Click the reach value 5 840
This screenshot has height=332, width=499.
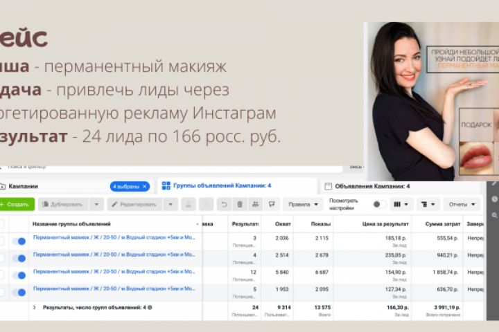coord(281,273)
